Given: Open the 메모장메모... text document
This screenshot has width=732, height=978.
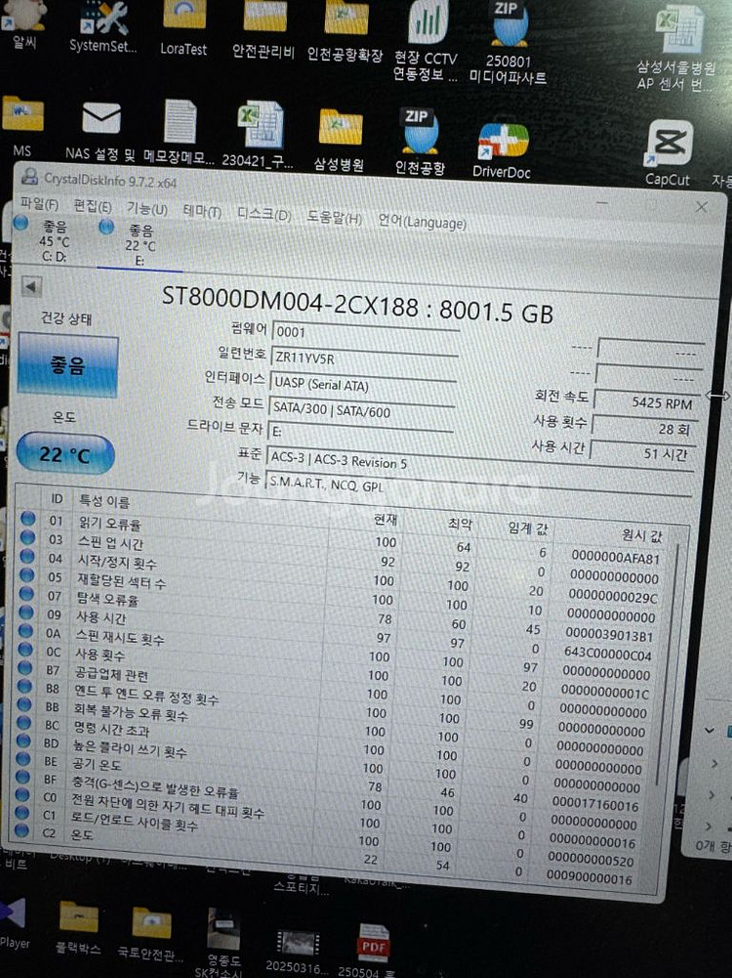Looking at the screenshot, I should tap(180, 132).
